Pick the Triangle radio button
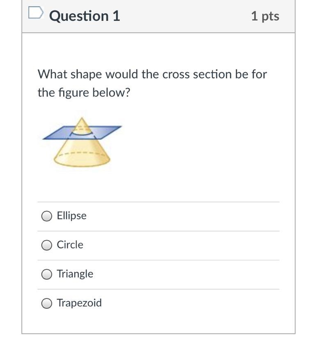Viewport: 317px width, 340px height. point(47,274)
